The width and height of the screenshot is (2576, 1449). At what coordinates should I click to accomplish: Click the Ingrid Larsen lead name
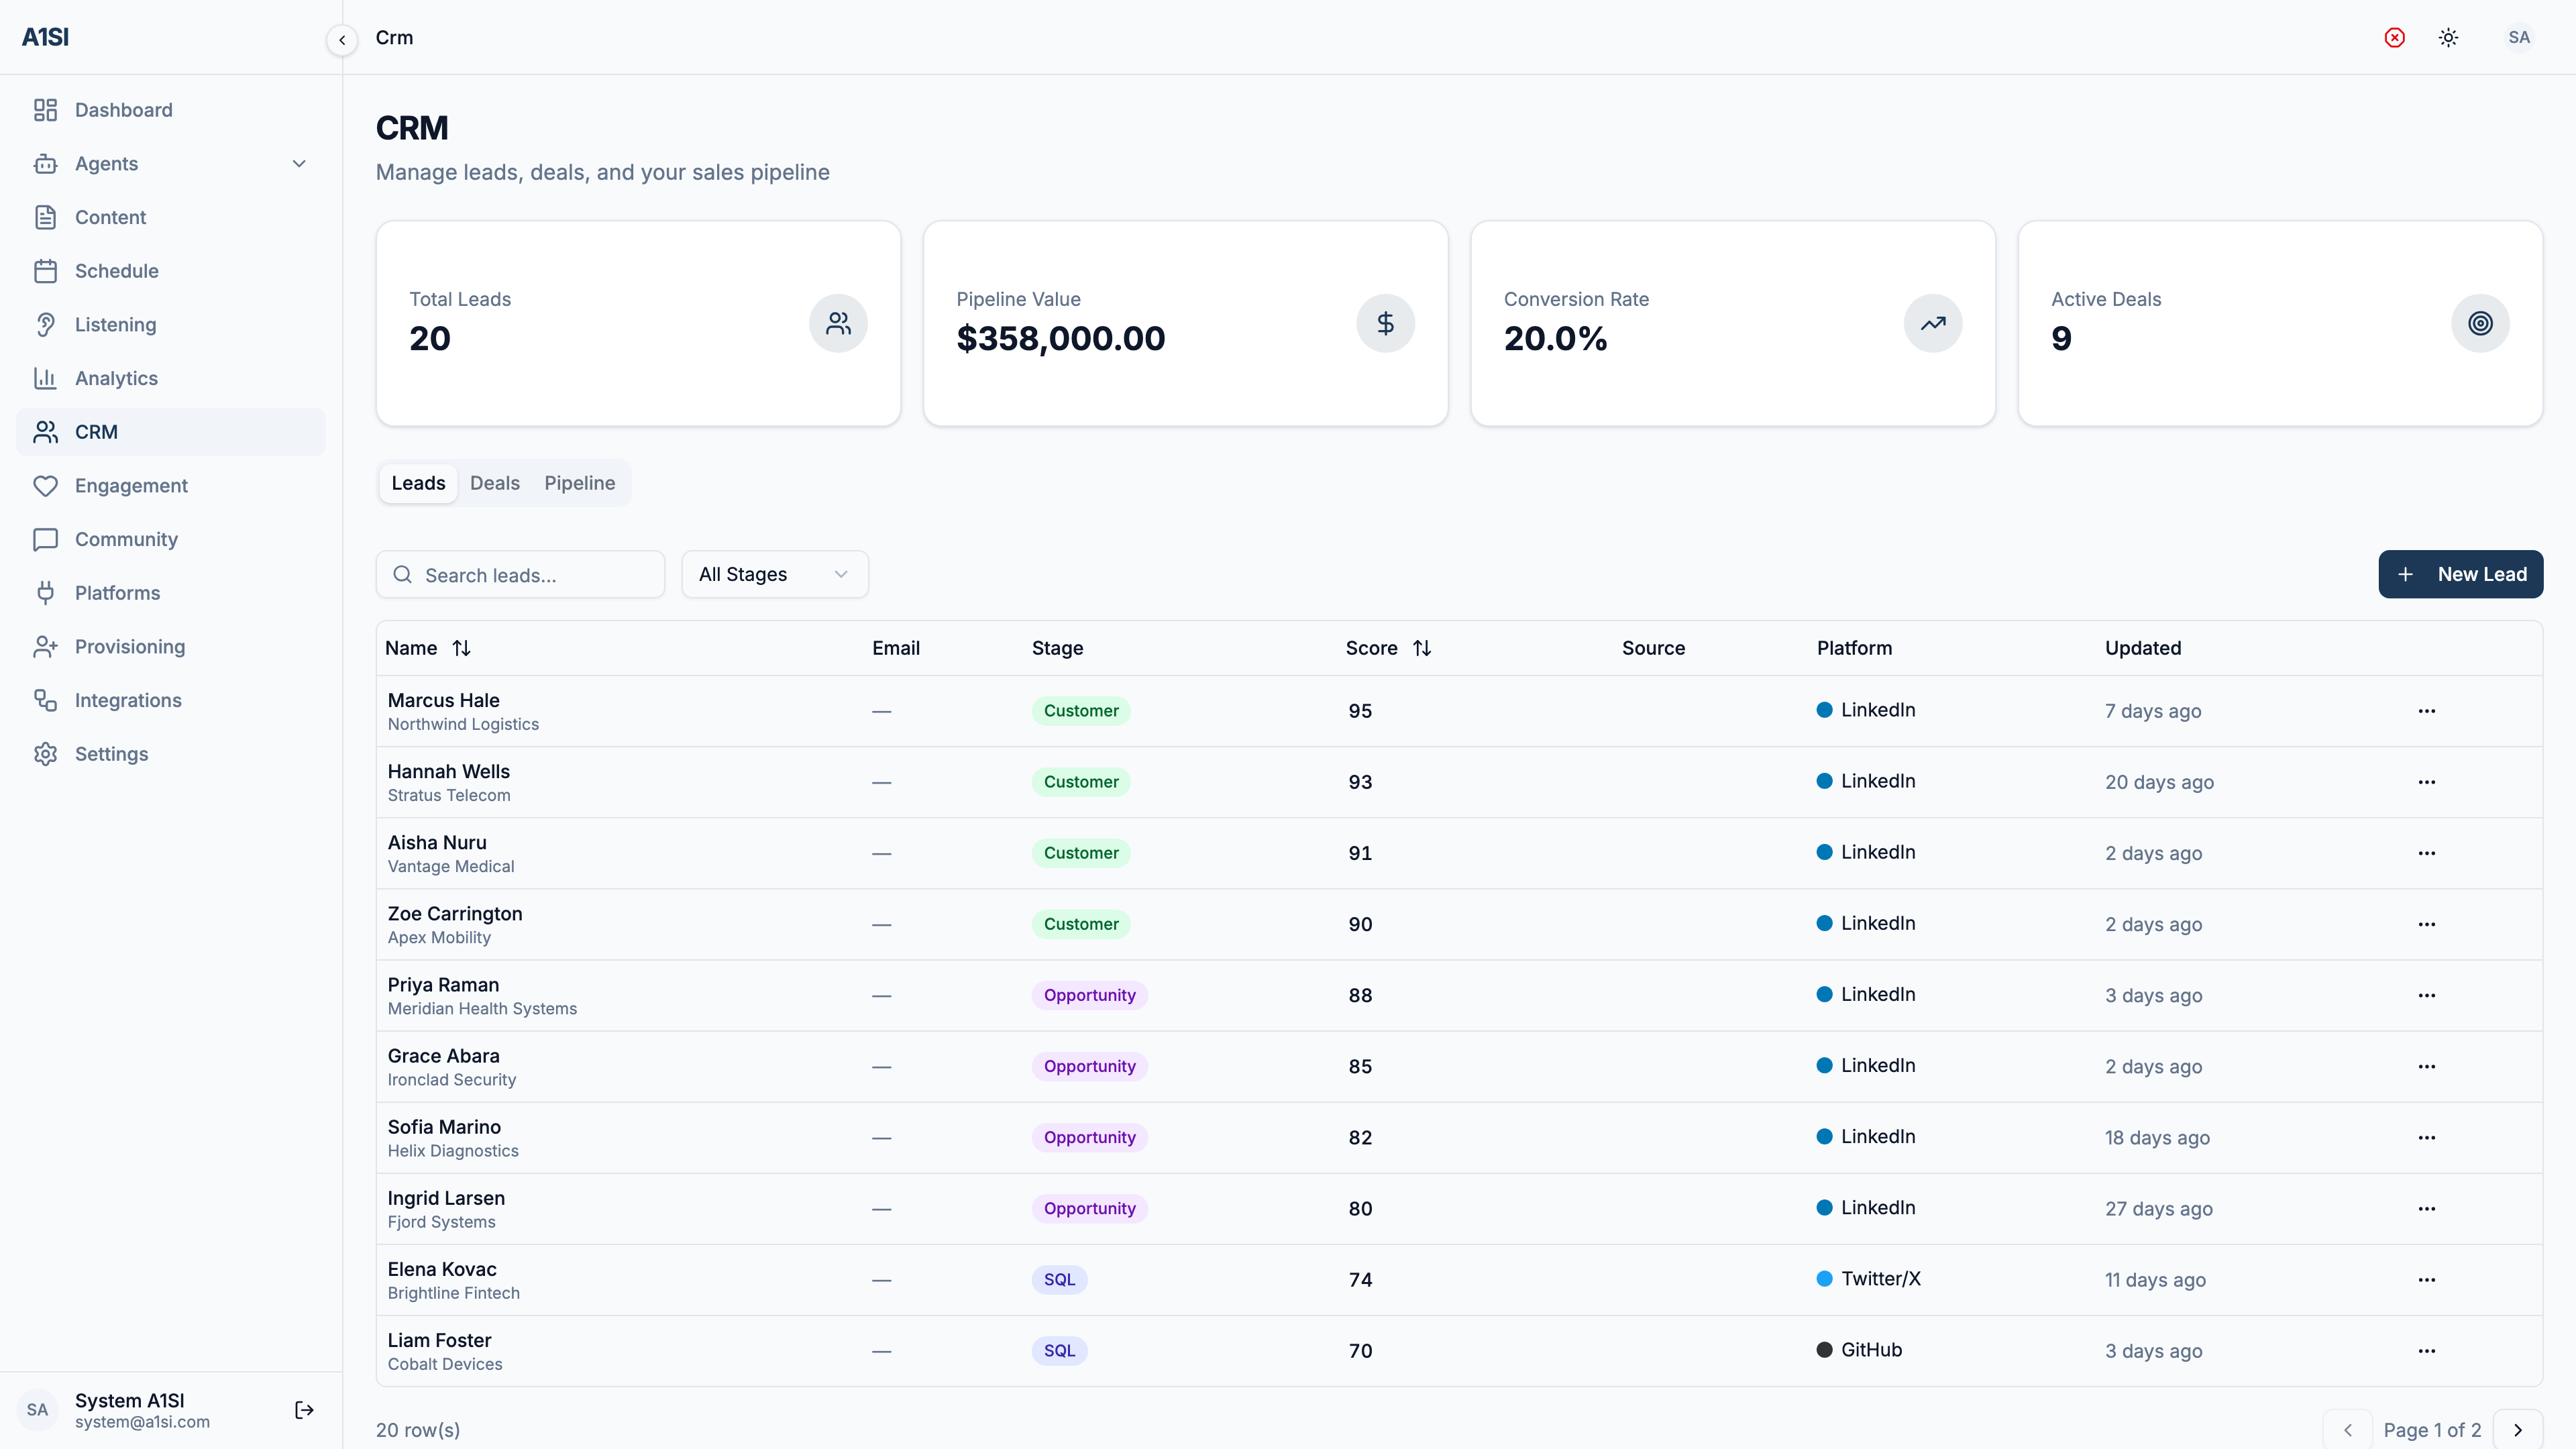[x=446, y=1198]
